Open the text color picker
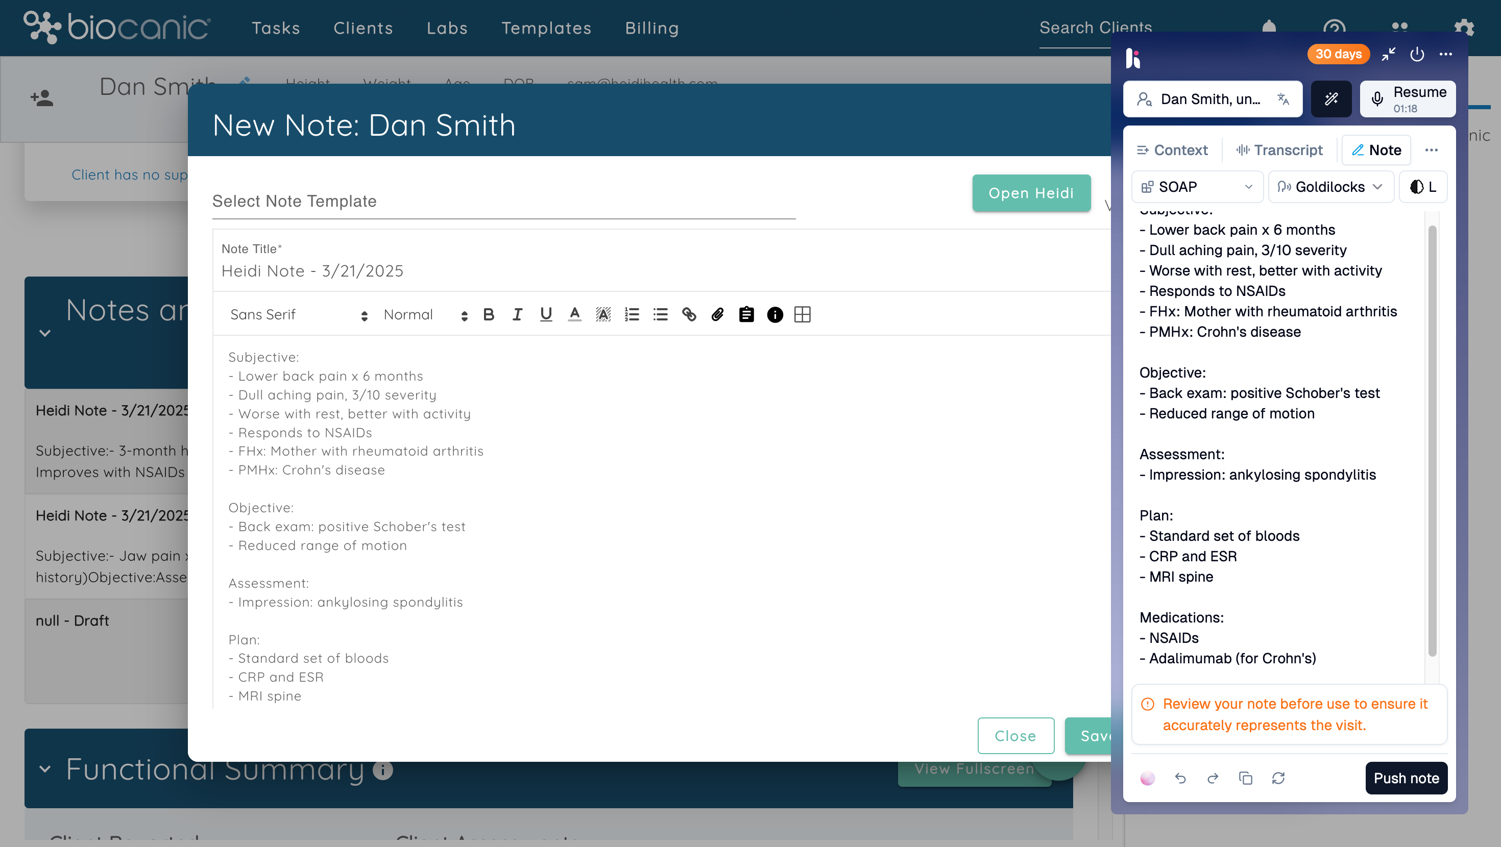 [574, 315]
